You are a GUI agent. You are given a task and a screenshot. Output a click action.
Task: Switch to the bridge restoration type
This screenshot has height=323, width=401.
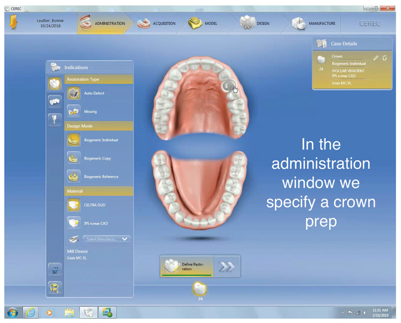(55, 101)
